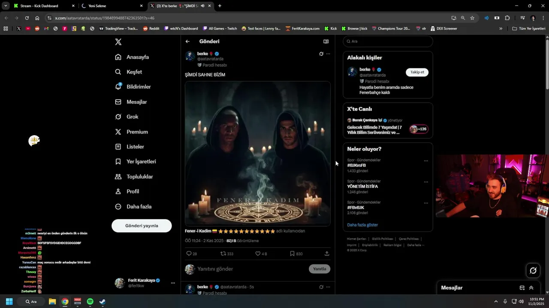Show hidden bookmarks with the chevron
Viewport: 549px width, 308px height.
point(501,29)
